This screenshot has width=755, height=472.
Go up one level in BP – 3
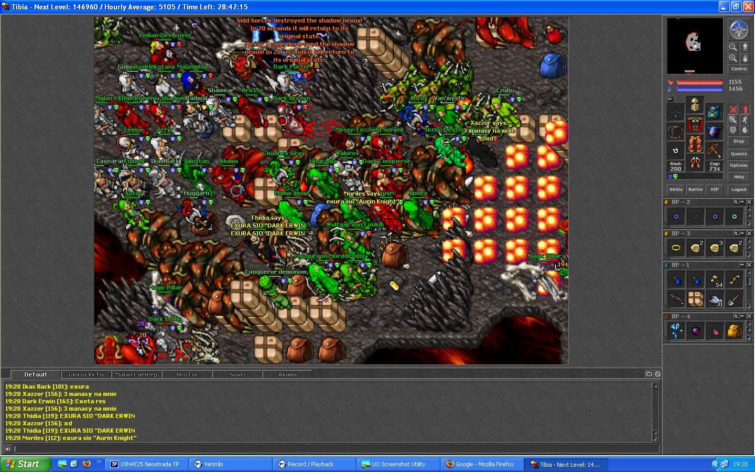coord(736,233)
